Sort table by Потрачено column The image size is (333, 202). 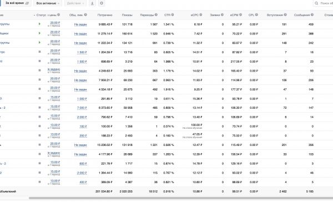(x=105, y=15)
